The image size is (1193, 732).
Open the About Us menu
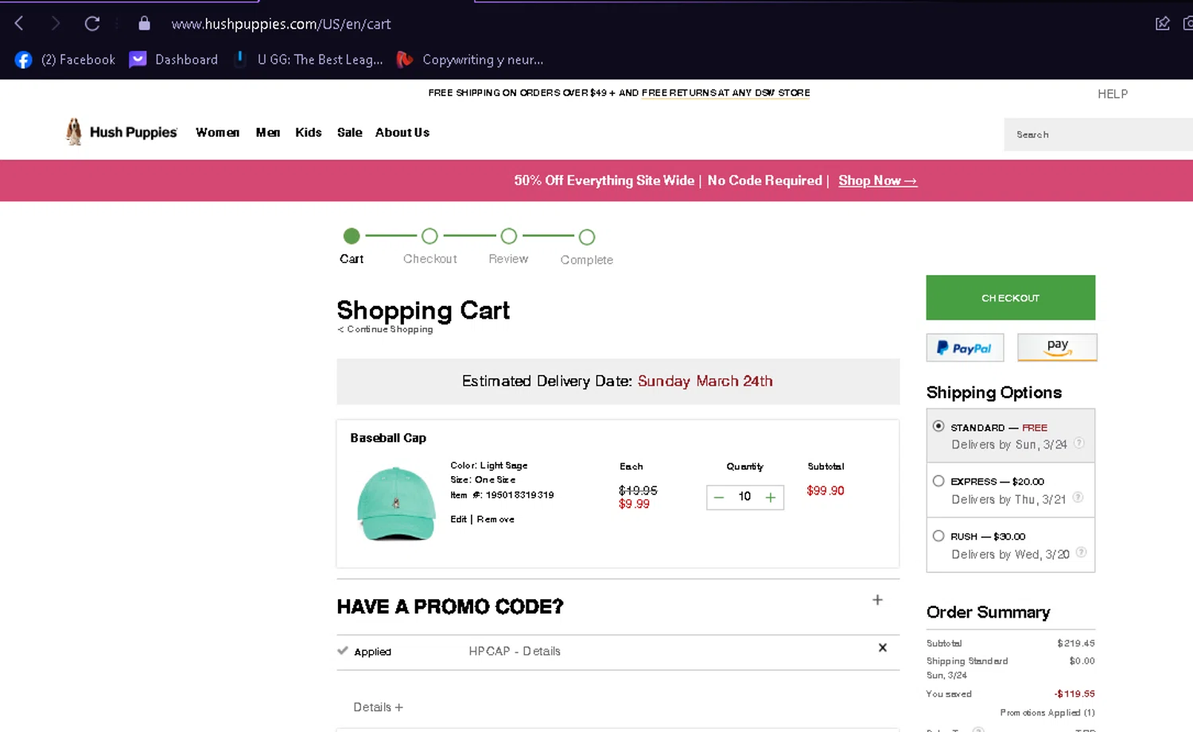[402, 133]
